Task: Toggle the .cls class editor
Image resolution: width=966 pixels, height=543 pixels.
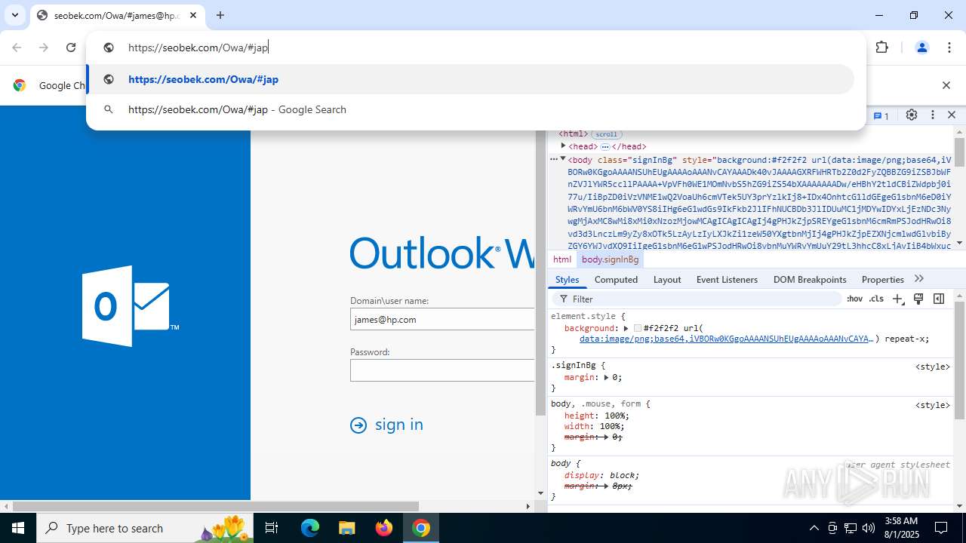Action: (x=876, y=299)
